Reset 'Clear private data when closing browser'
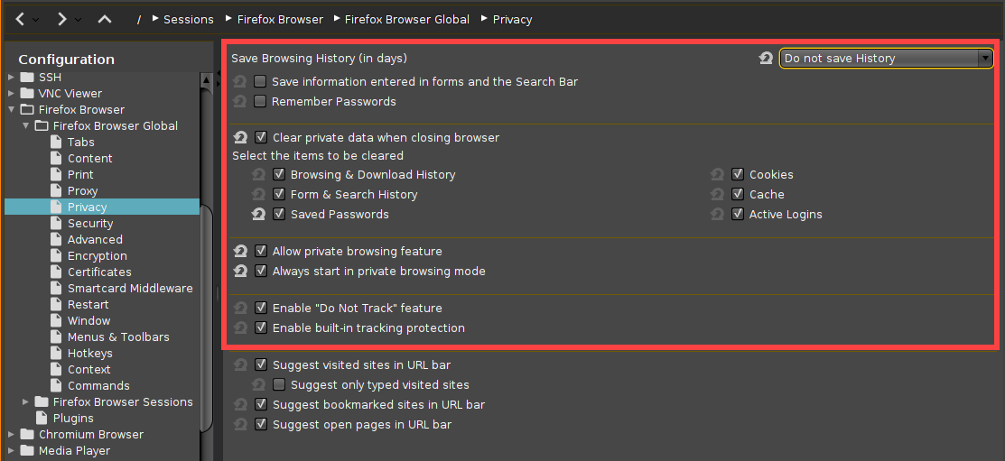1005x461 pixels. coord(240,138)
